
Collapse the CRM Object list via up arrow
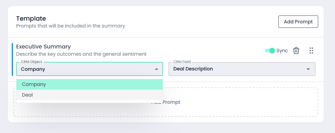tap(157, 69)
